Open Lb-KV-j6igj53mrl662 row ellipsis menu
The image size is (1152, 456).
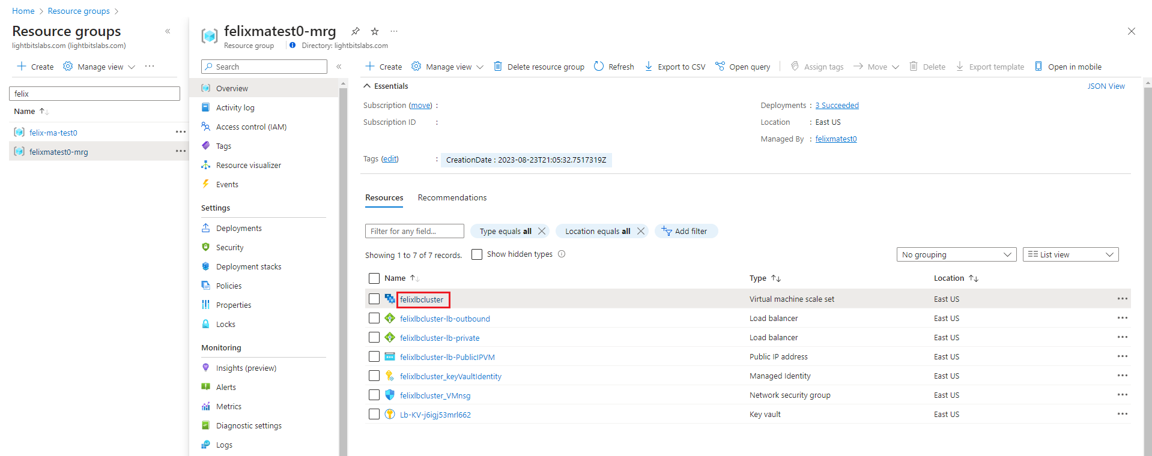1123,414
